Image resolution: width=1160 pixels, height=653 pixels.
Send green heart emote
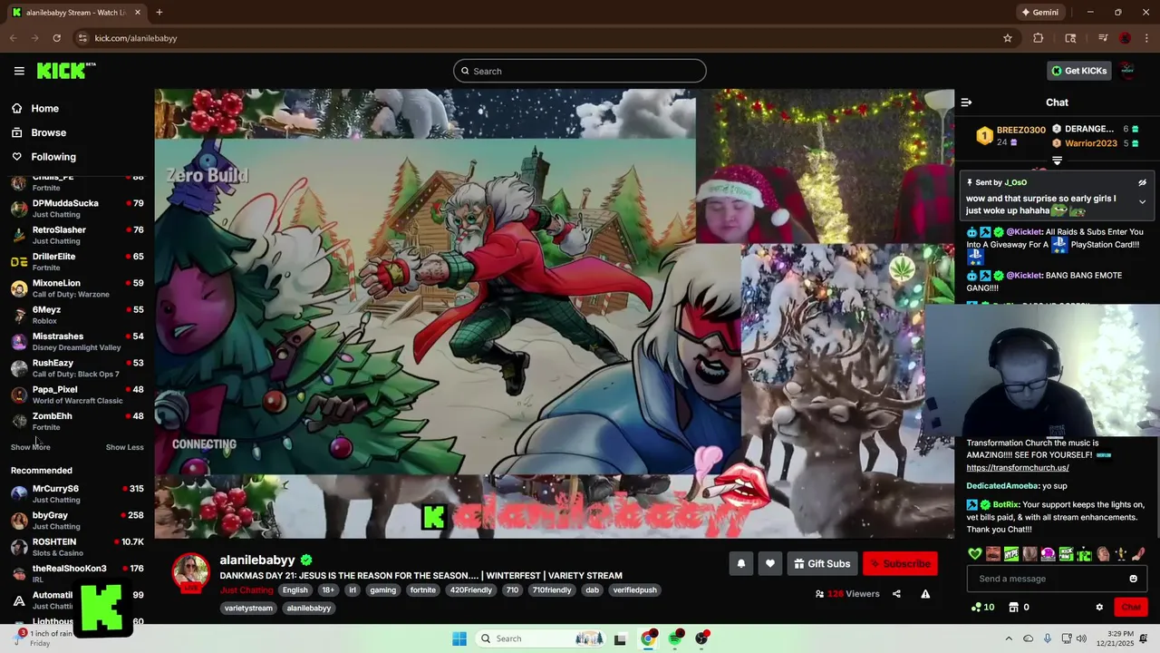pos(974,554)
